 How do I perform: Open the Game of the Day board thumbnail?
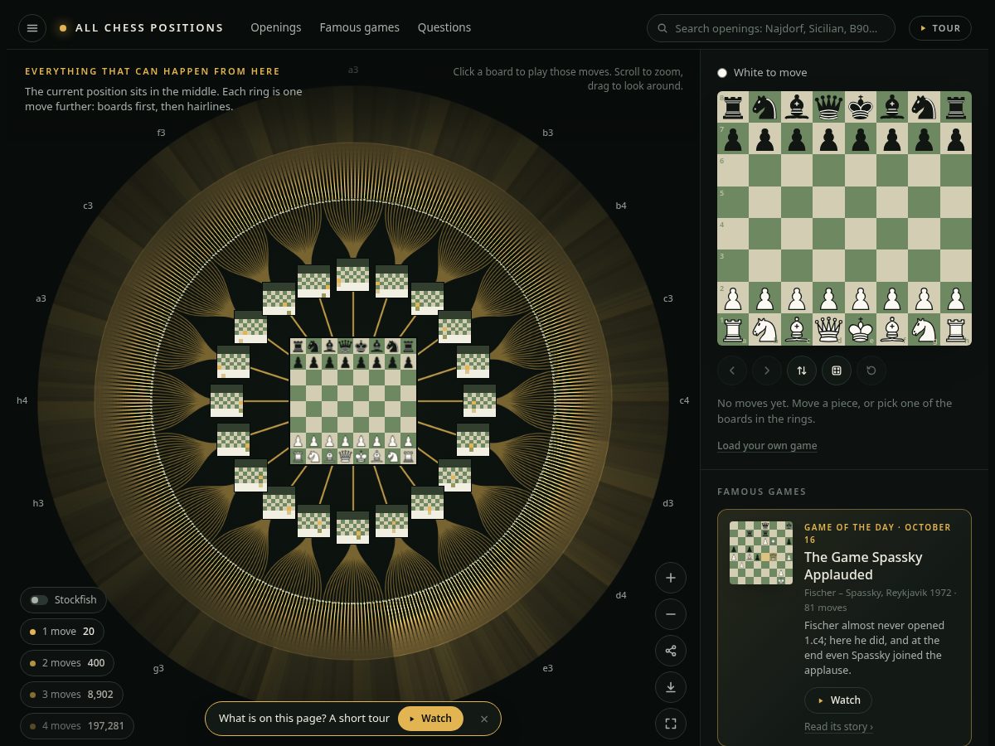point(761,553)
